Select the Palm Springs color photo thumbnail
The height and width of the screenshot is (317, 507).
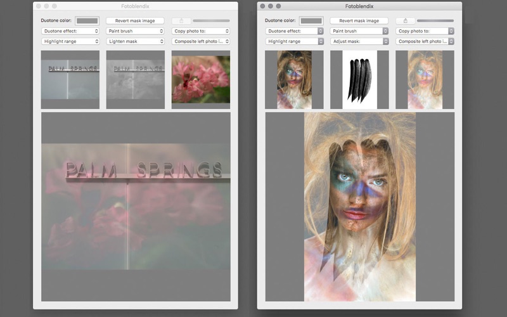70,80
